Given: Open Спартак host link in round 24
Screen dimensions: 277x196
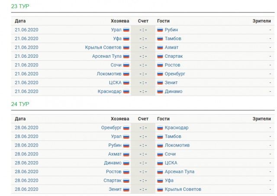Looking at the screenshot, I should pyautogui.click(x=113, y=180).
